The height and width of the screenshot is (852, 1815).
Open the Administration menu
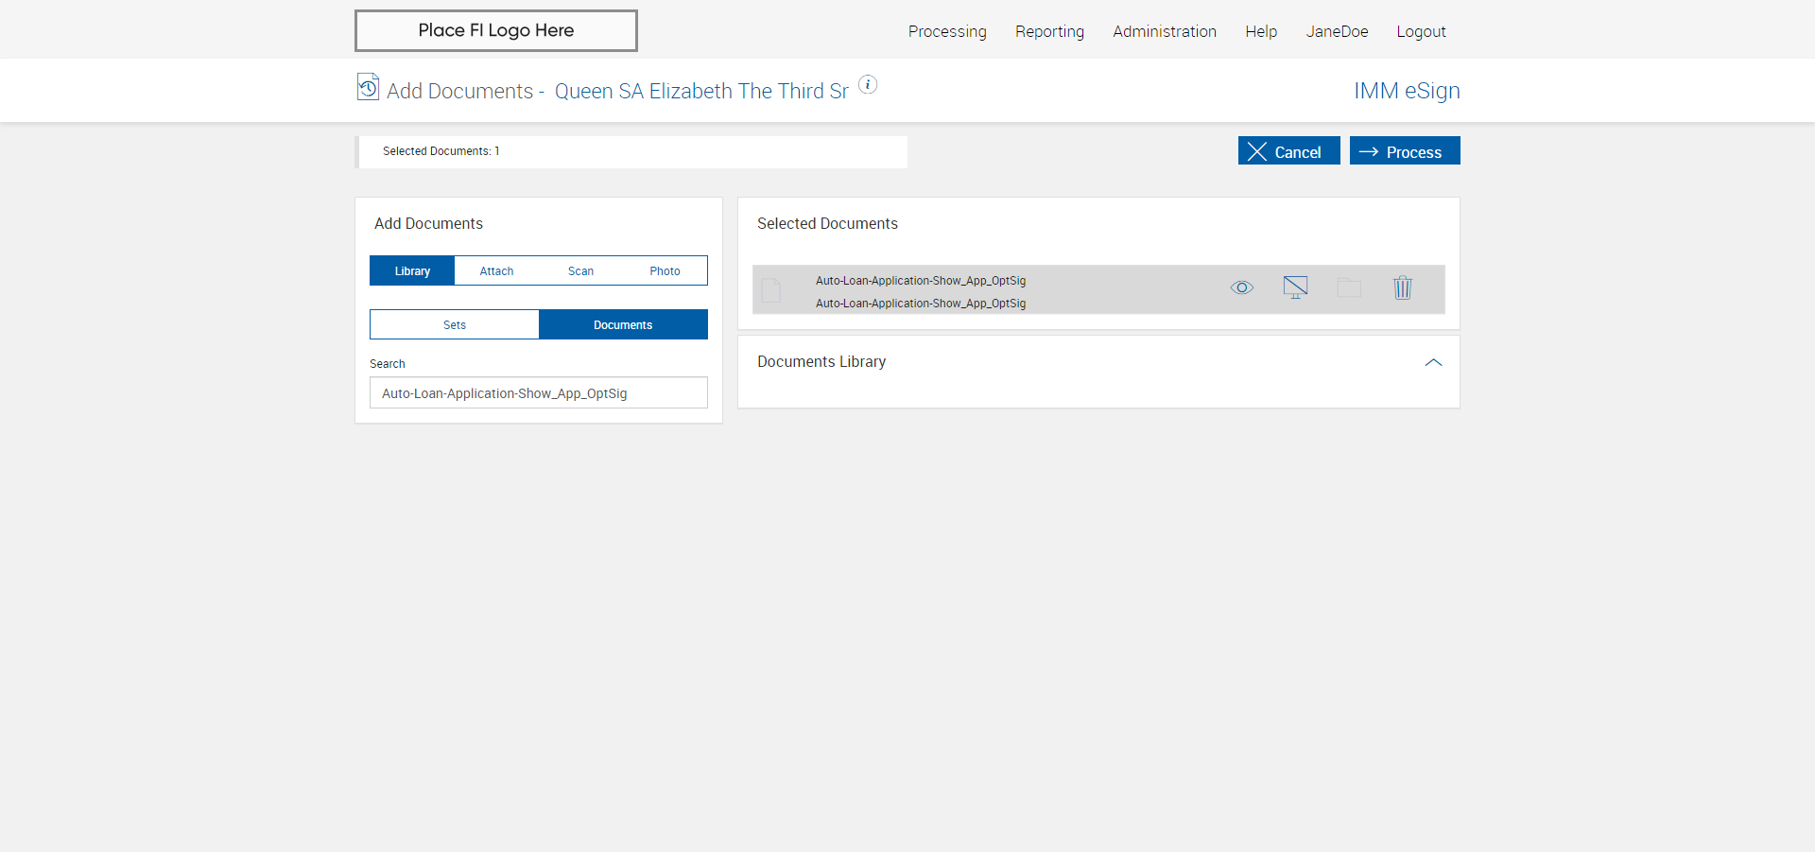tap(1165, 31)
